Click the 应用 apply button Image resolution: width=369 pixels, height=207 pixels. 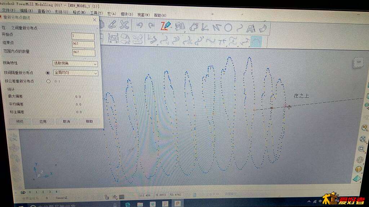pos(43,121)
